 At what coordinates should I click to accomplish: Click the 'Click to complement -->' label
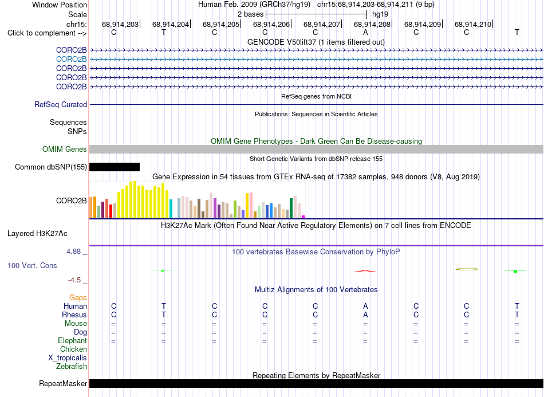click(47, 33)
